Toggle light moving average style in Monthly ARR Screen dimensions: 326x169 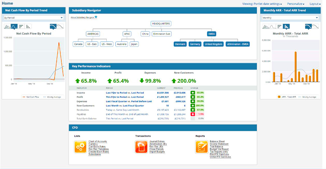(x=315, y=26)
